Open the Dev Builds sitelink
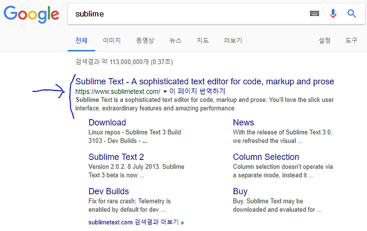Viewport: 367px width, 231px height. pyautogui.click(x=109, y=191)
